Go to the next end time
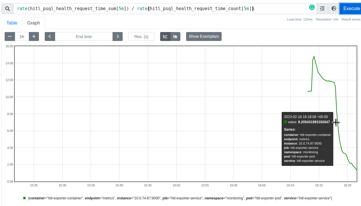The width and height of the screenshot is (361, 206). (117, 36)
